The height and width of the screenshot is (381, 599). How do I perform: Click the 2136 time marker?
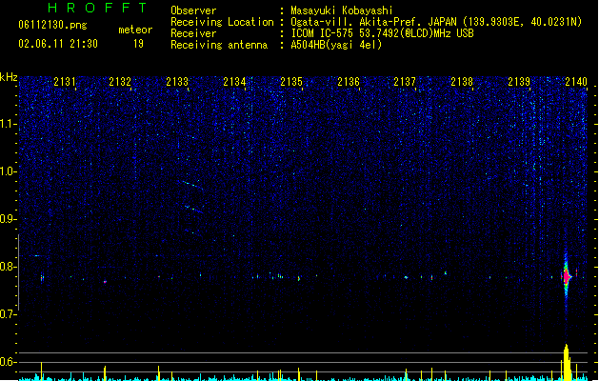coord(349,82)
